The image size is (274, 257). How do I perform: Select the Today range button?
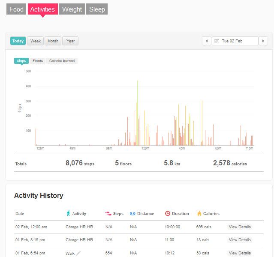click(x=18, y=41)
